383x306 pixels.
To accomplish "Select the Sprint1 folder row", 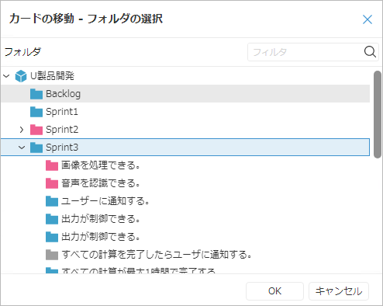I will tap(185, 112).
